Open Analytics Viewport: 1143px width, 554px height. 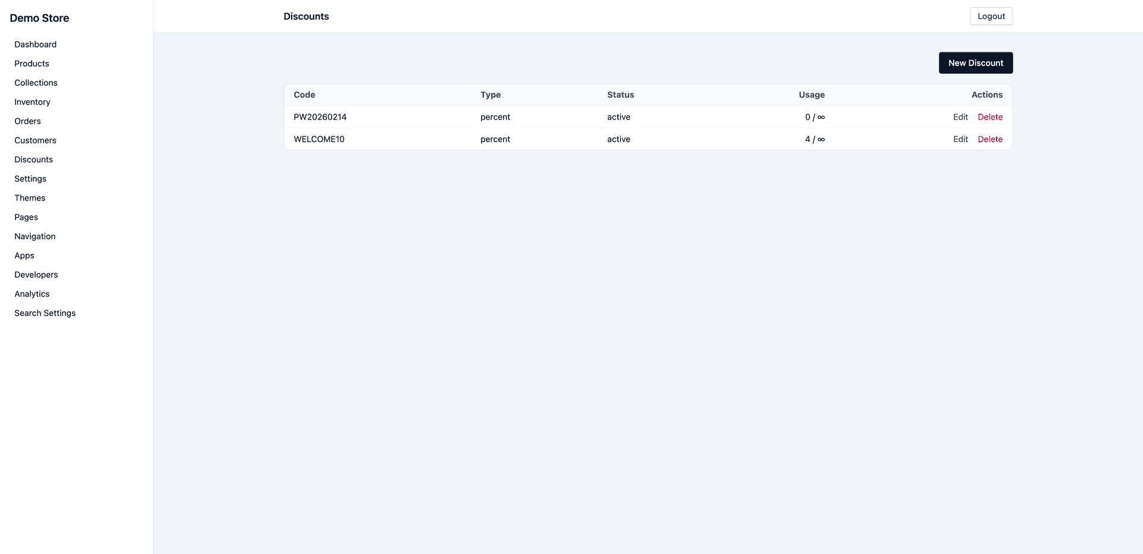point(32,293)
